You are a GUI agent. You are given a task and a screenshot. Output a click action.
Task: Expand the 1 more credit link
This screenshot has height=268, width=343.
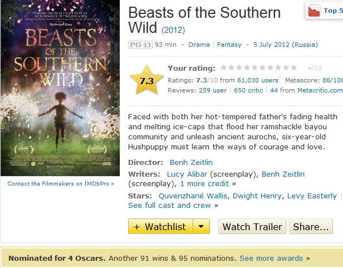click(x=208, y=183)
